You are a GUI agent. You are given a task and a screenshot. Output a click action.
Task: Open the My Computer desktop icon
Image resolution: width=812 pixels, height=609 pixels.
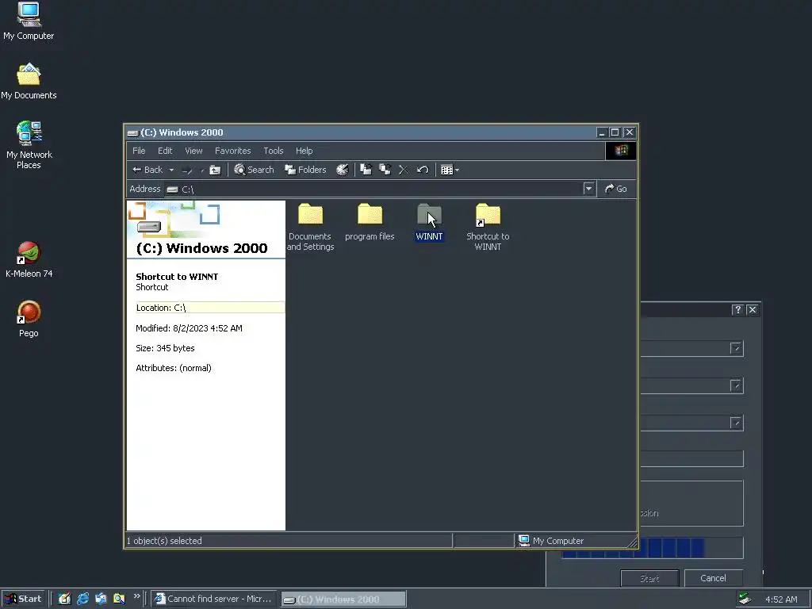point(29,21)
